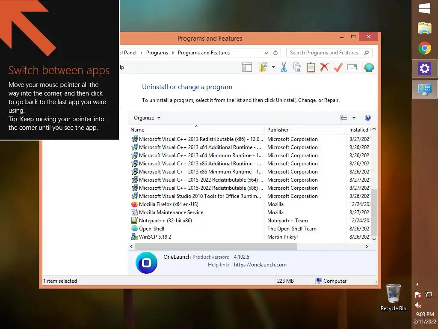Click the list scroll down arrow
This screenshot has height=329, width=438.
point(374,239)
